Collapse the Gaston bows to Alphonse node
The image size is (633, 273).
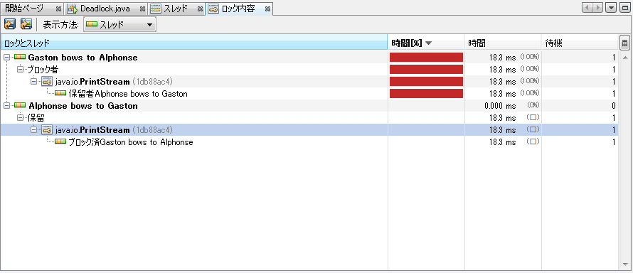[6, 58]
